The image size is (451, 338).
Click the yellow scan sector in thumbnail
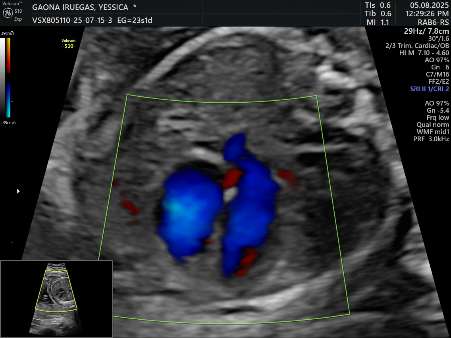pos(56,291)
